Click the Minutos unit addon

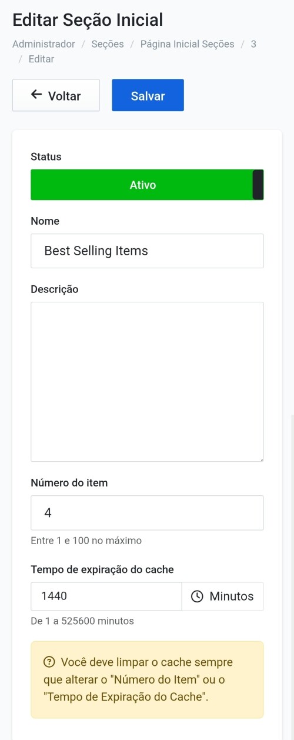pos(223,596)
